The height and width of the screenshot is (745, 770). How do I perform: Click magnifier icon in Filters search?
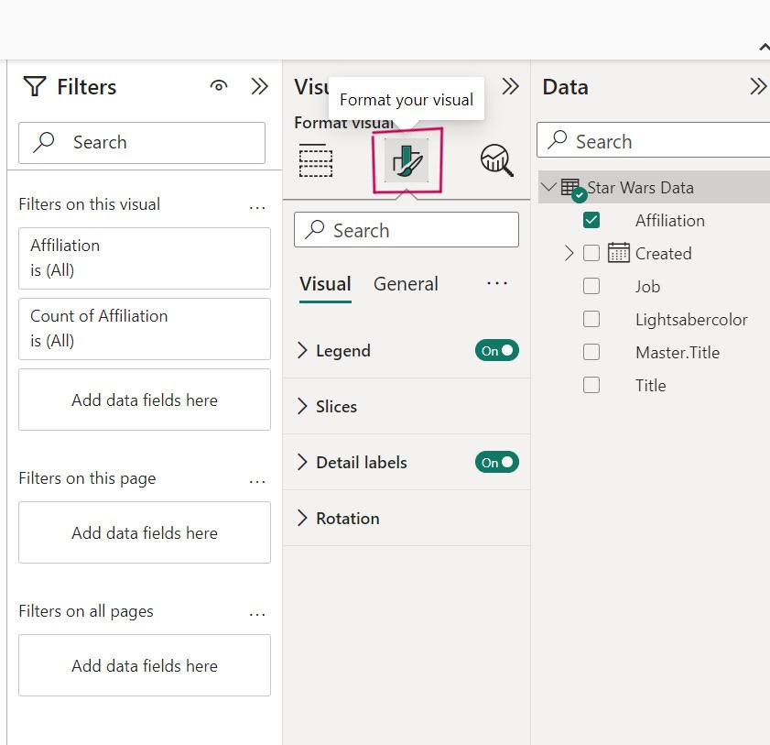click(44, 142)
